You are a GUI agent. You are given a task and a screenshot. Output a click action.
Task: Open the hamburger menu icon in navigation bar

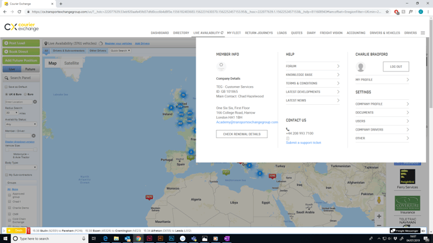(x=422, y=33)
